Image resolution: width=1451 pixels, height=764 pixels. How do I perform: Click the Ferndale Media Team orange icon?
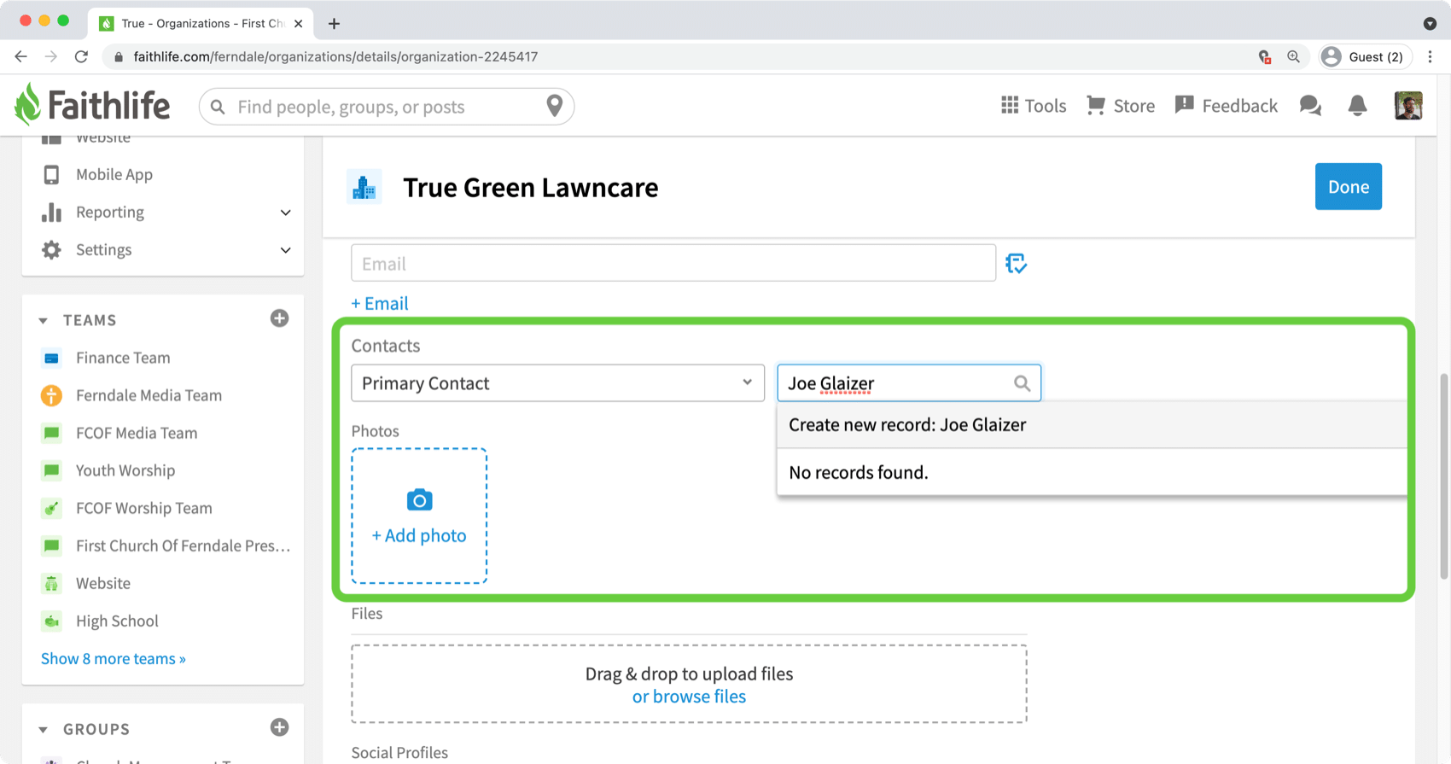click(51, 395)
